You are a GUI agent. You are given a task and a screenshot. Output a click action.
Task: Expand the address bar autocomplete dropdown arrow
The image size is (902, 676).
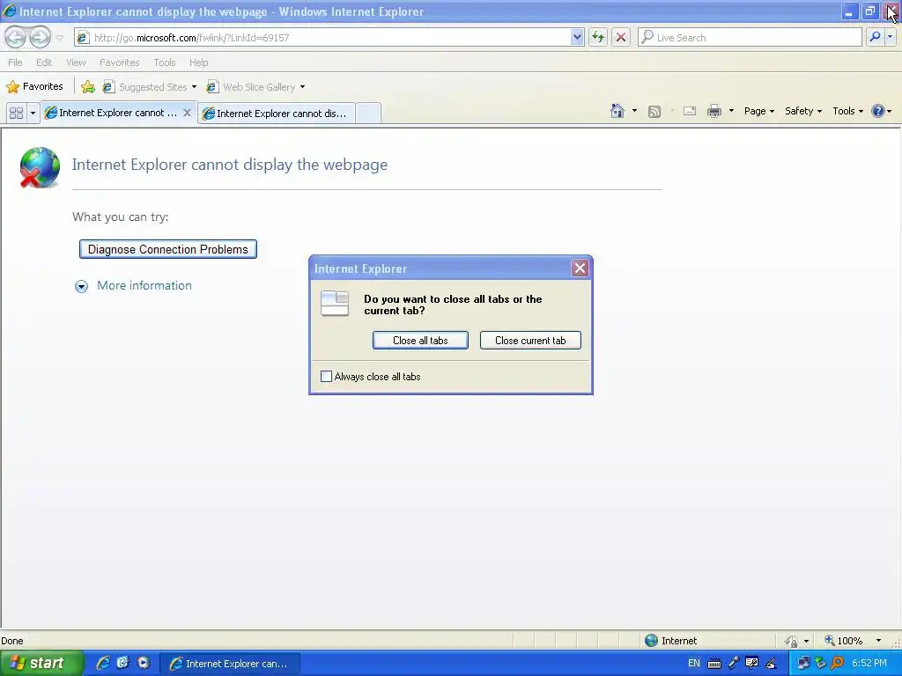click(x=577, y=37)
